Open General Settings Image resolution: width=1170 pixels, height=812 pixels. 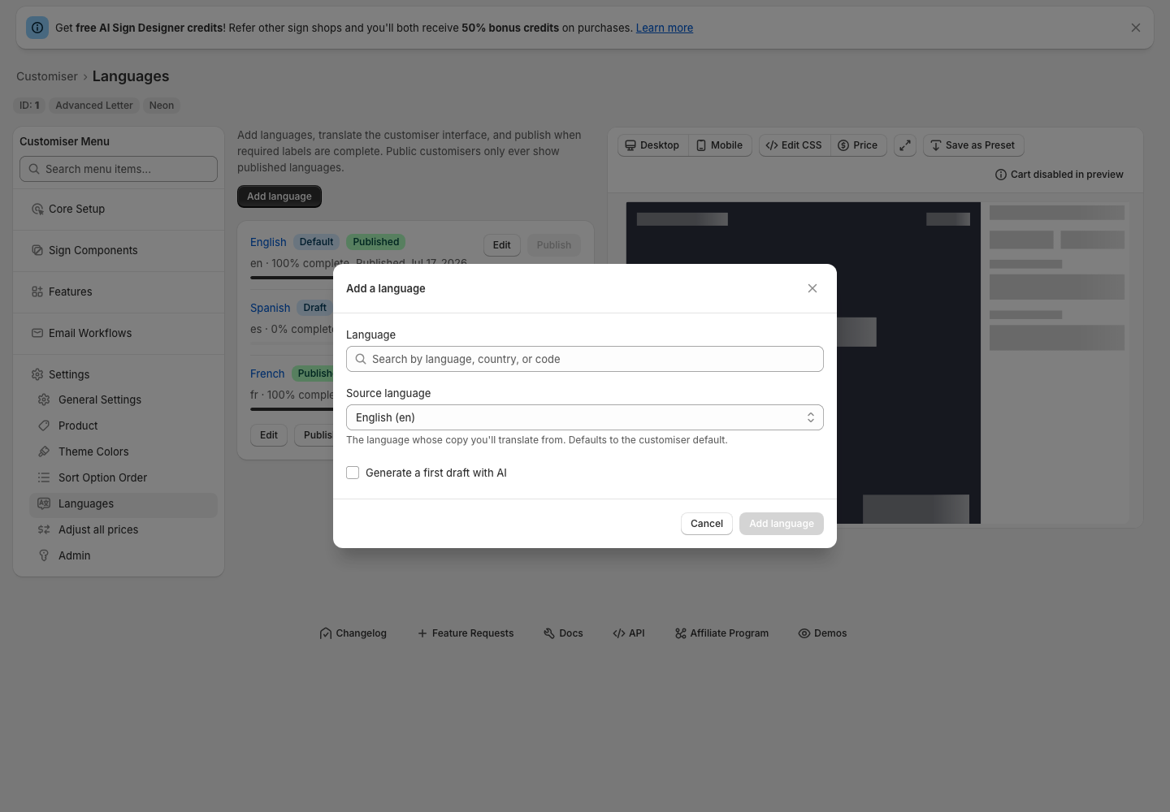coord(123,400)
